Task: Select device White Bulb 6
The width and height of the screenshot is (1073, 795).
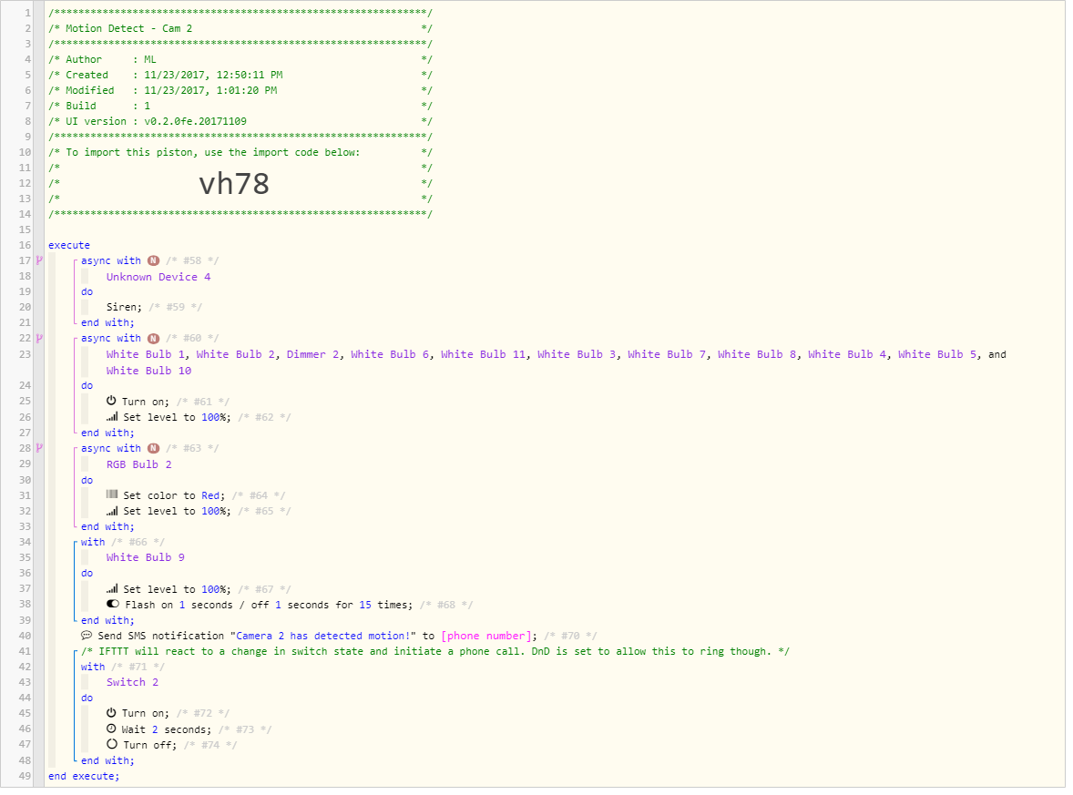Action: [390, 354]
